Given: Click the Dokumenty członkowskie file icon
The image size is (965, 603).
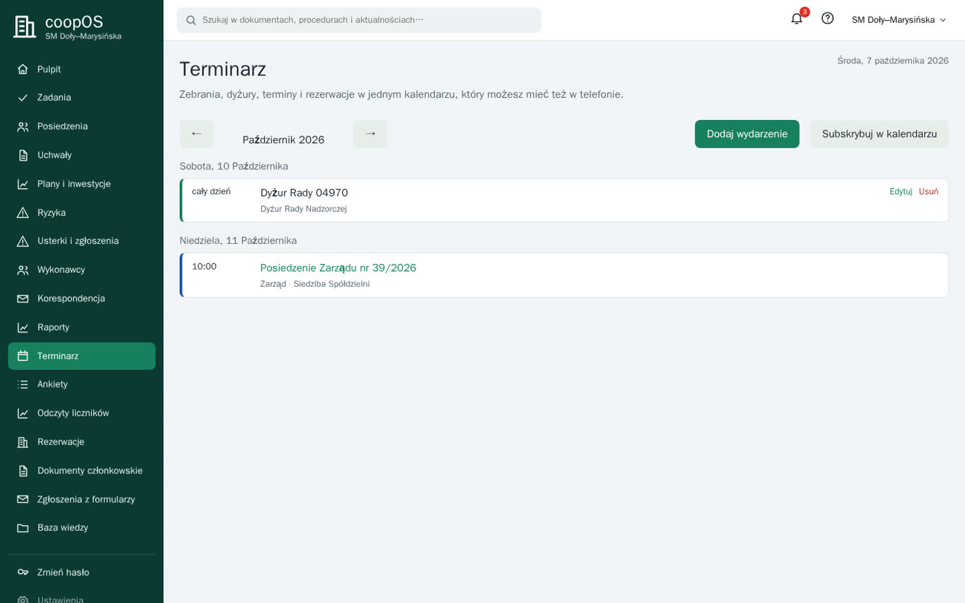Looking at the screenshot, I should point(23,471).
